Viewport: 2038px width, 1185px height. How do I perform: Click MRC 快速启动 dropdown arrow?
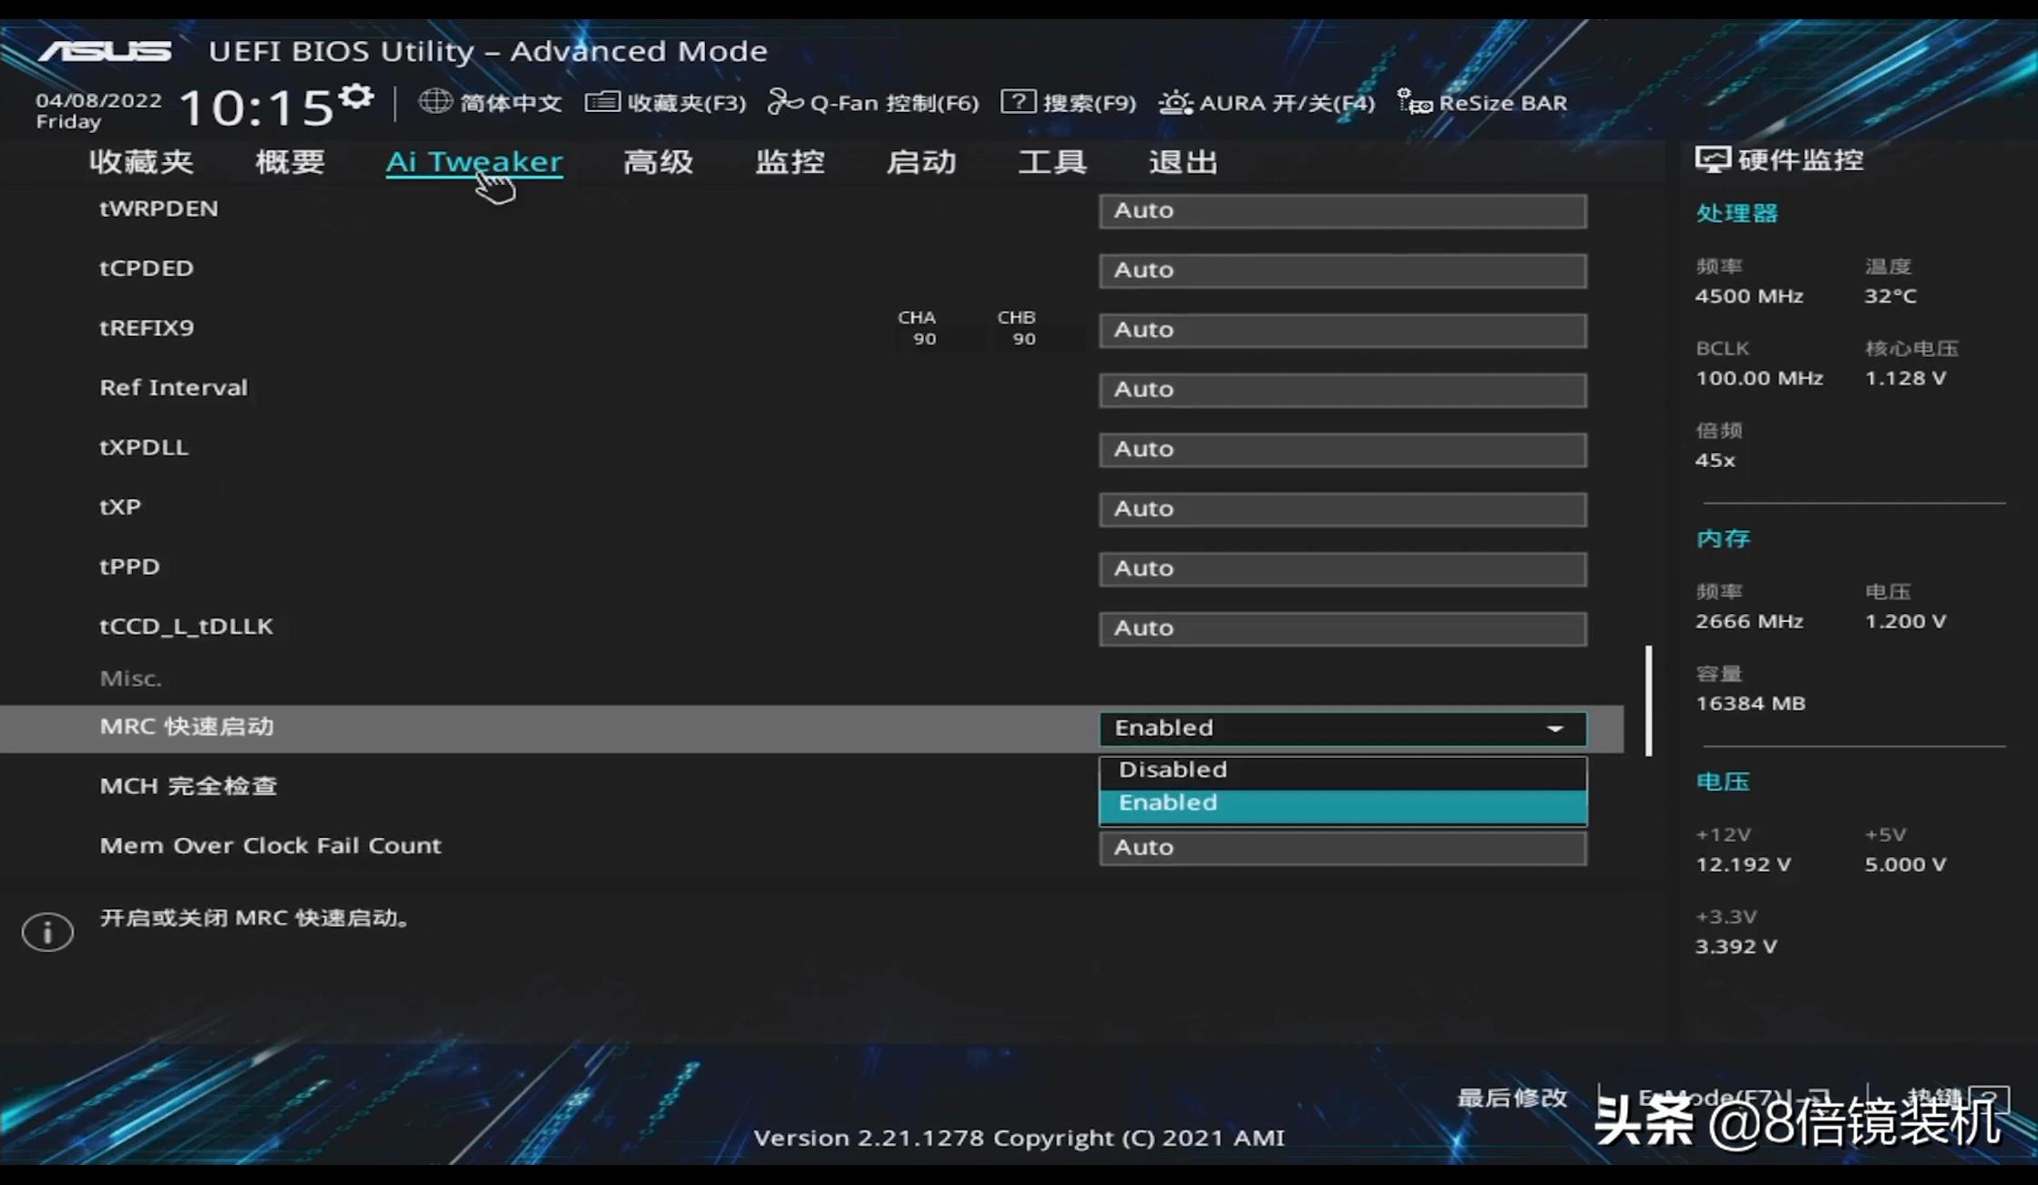coord(1555,729)
